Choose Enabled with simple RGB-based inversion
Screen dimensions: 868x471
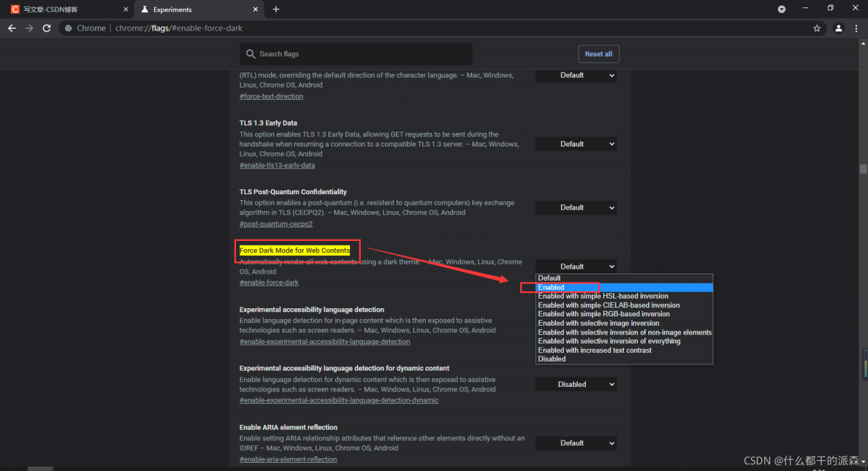click(624, 314)
